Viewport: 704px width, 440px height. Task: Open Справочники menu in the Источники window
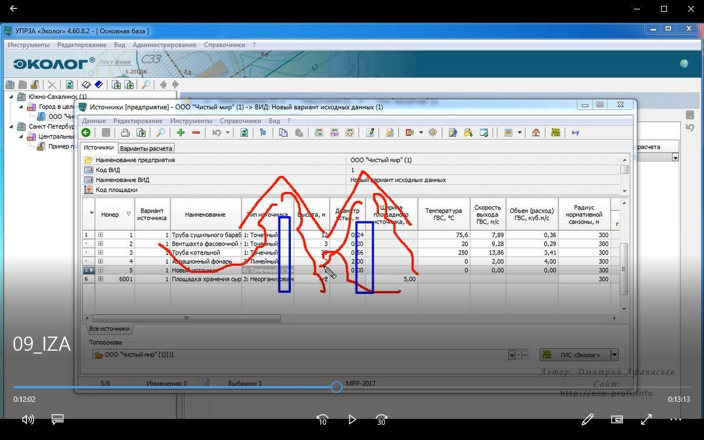point(240,121)
